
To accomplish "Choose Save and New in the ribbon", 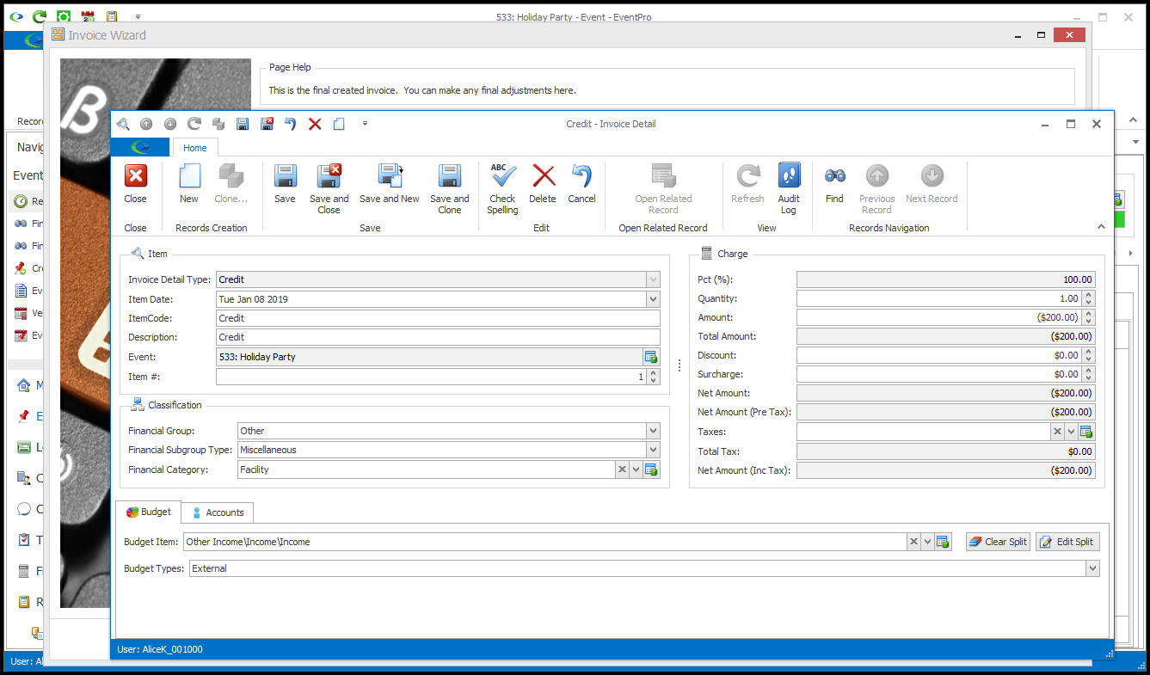I will 390,184.
